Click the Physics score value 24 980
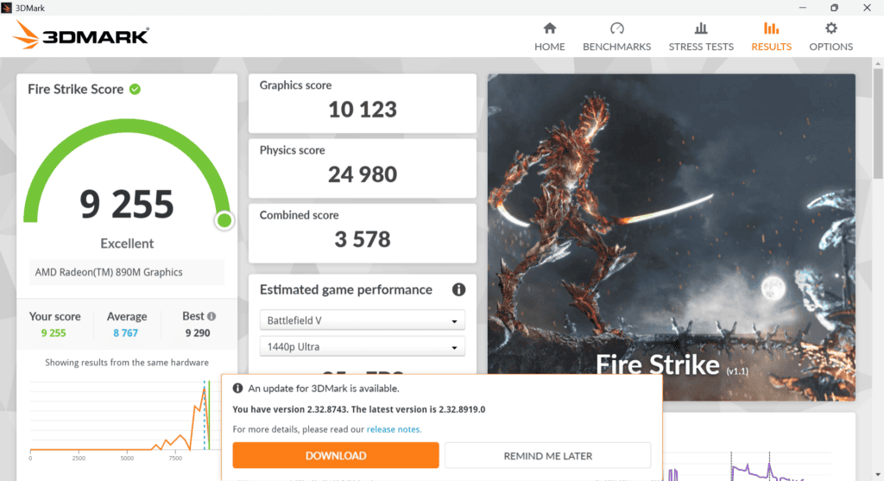This screenshot has height=481, width=884. 363,174
